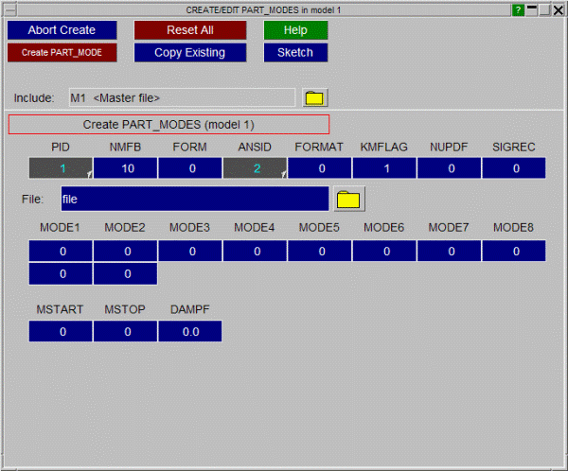Expand the ANSID field popup arrow
Image resolution: width=568 pixels, height=471 pixels.
[283, 175]
